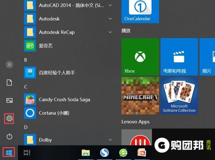The height and width of the screenshot is (160, 215).
Task: Select the Dolby folder label
Action: (45, 140)
